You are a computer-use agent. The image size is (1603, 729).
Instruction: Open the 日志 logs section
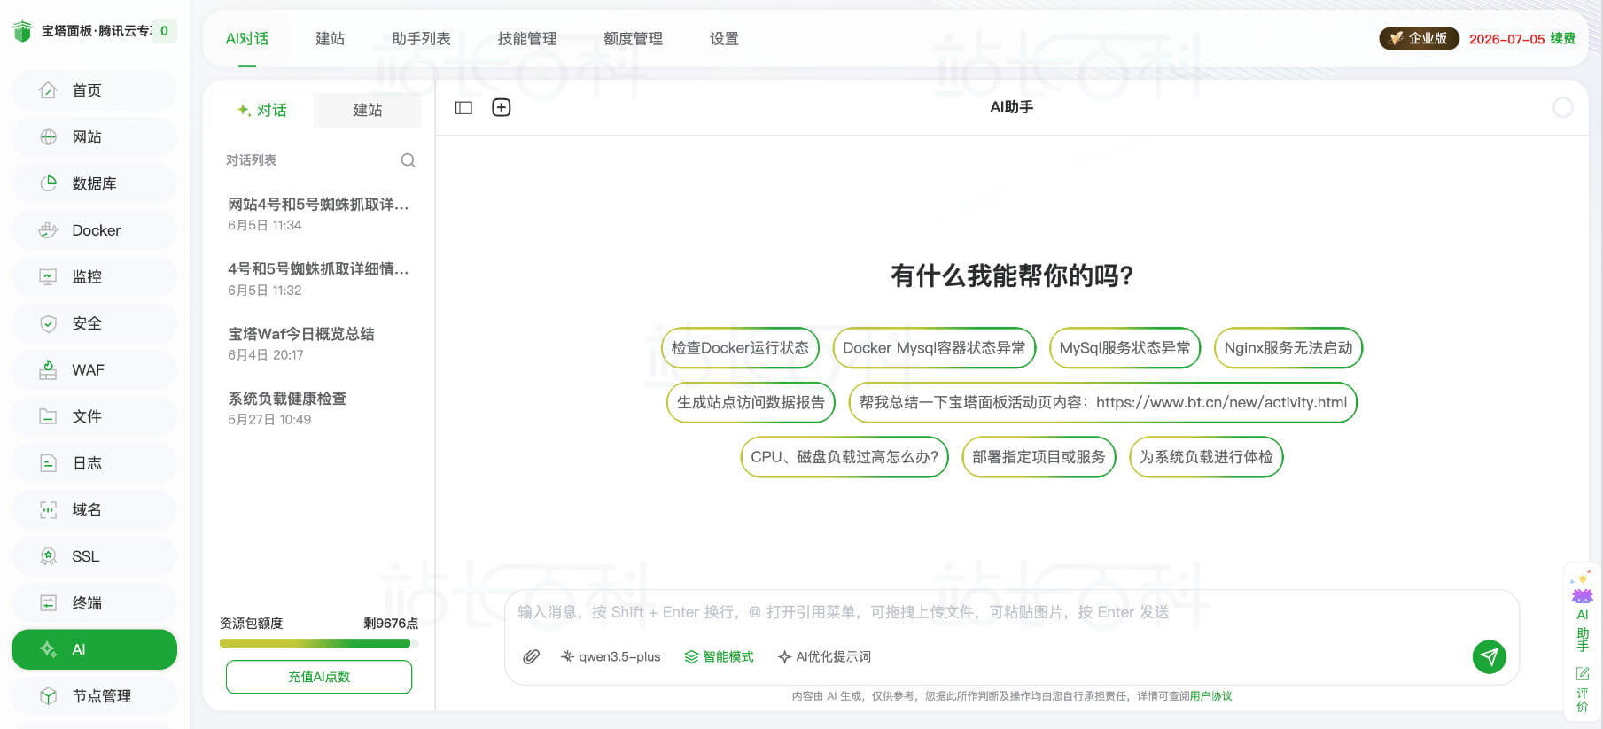pyautogui.click(x=94, y=463)
